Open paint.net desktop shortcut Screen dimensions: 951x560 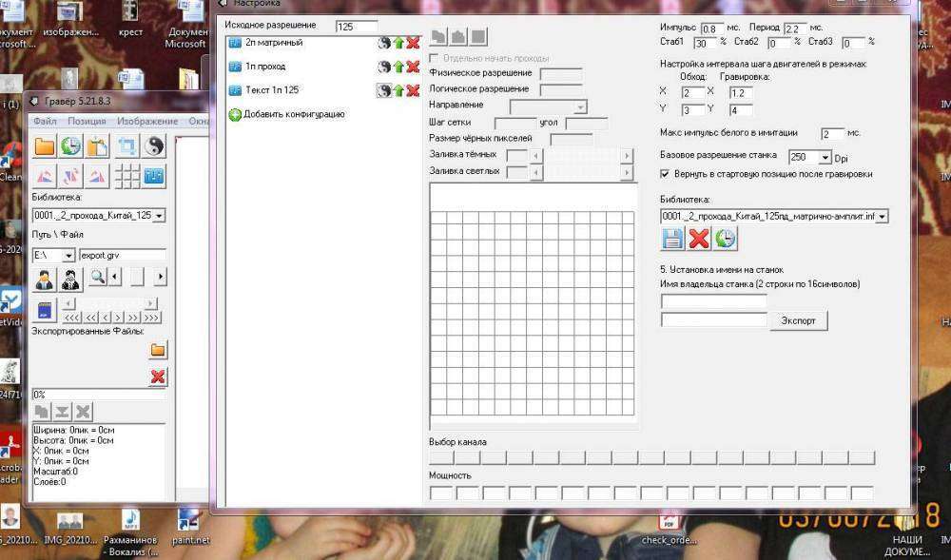click(x=189, y=524)
